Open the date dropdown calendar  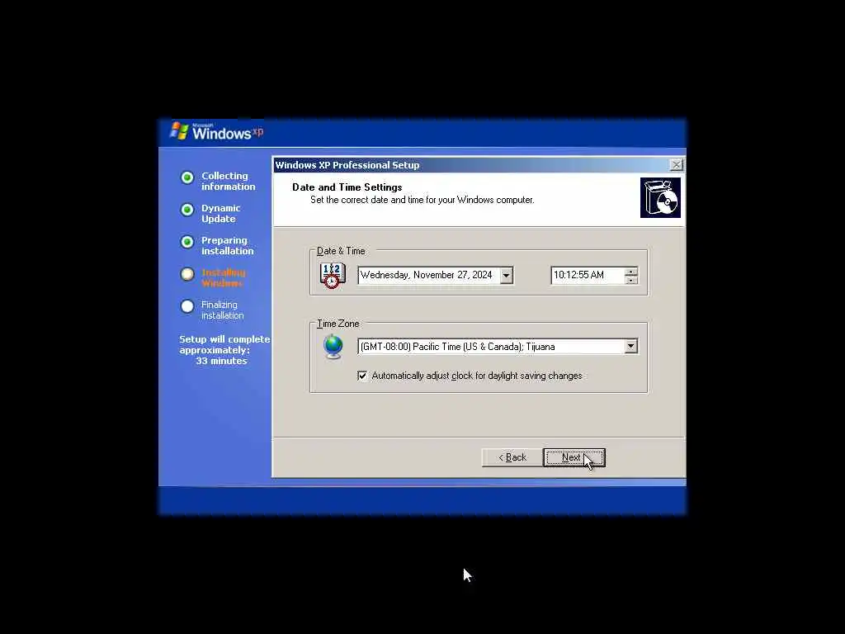(506, 276)
